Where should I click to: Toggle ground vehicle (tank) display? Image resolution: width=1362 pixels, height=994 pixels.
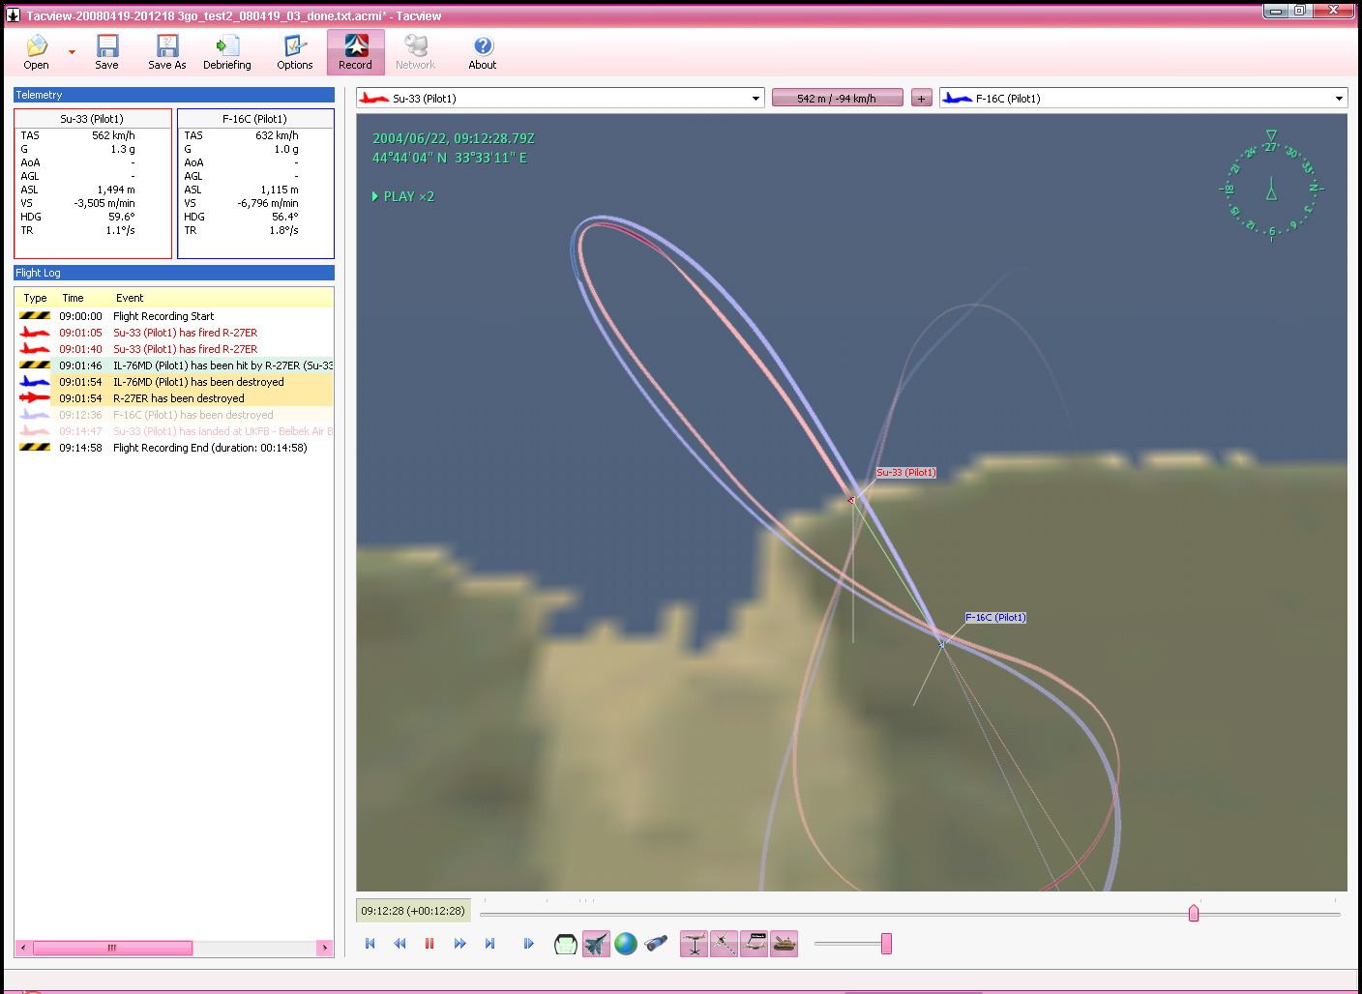coord(785,944)
